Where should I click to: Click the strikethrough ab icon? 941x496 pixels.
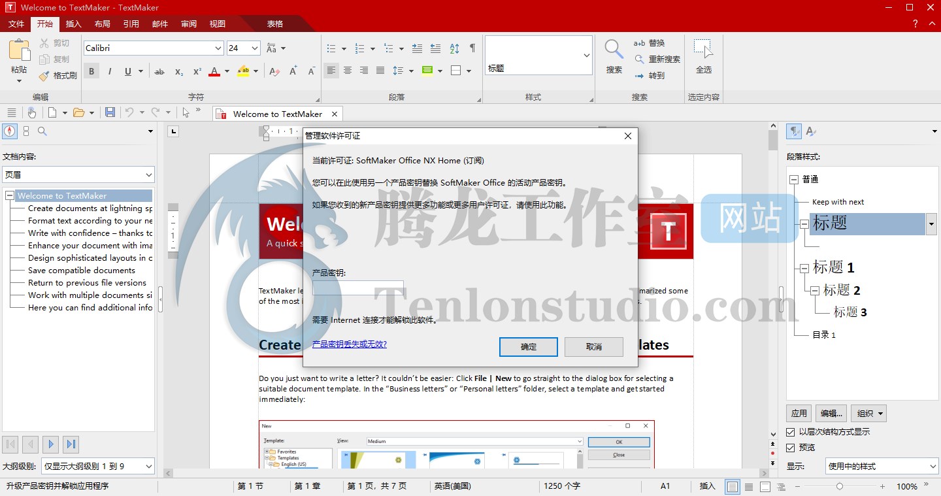[x=159, y=71]
